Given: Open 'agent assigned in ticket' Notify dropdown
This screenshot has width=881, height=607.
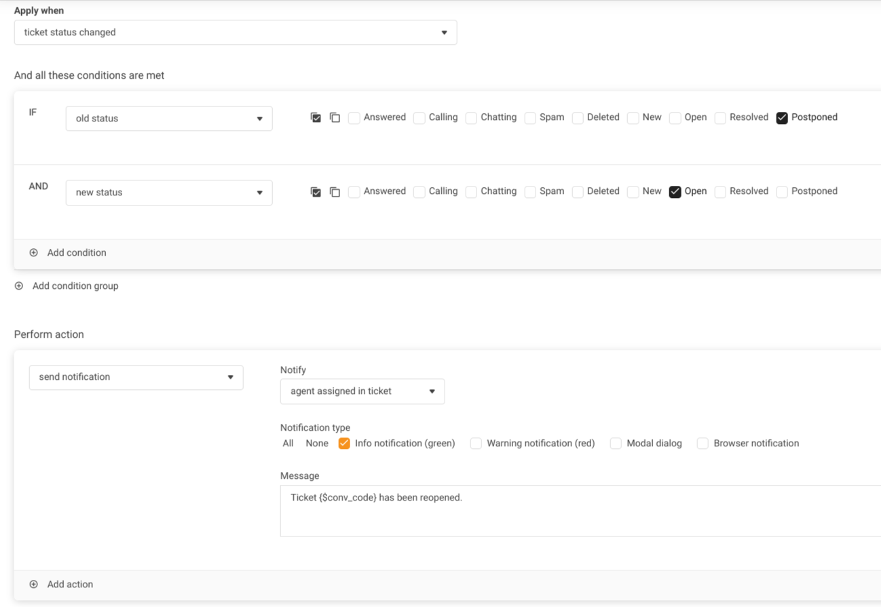Looking at the screenshot, I should pos(362,391).
